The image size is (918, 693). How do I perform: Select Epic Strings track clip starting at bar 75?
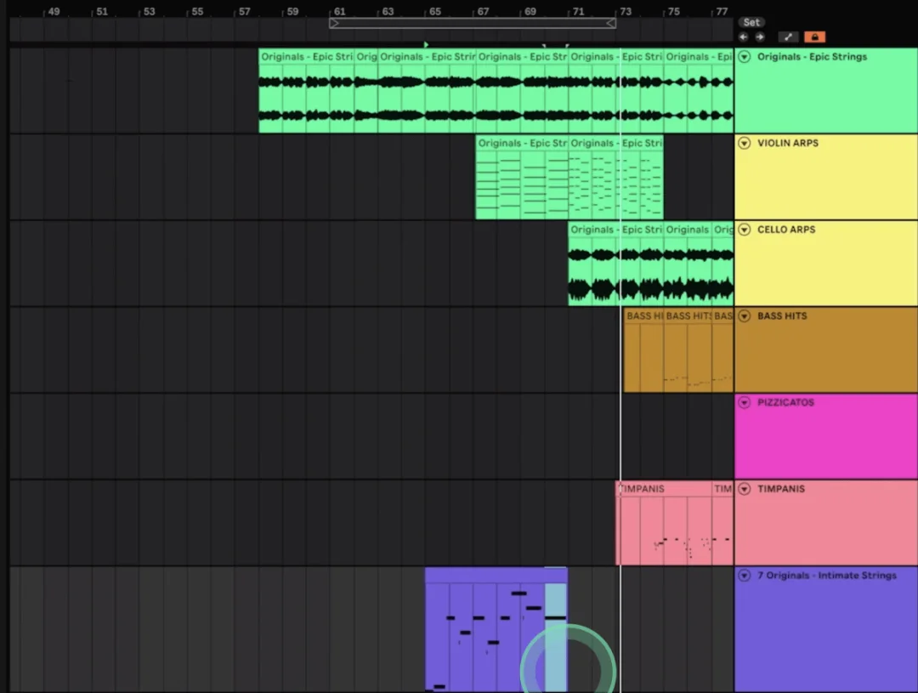coord(699,91)
